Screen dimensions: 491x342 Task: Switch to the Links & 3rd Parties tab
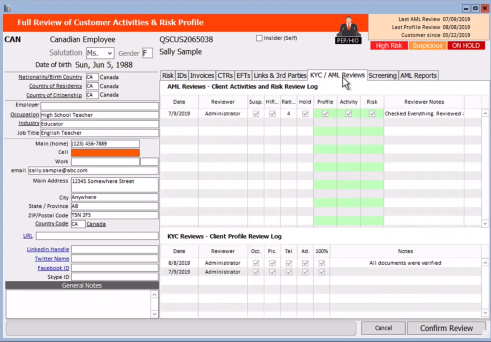pyautogui.click(x=279, y=75)
